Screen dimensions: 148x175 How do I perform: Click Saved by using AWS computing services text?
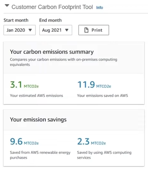pos(104,155)
